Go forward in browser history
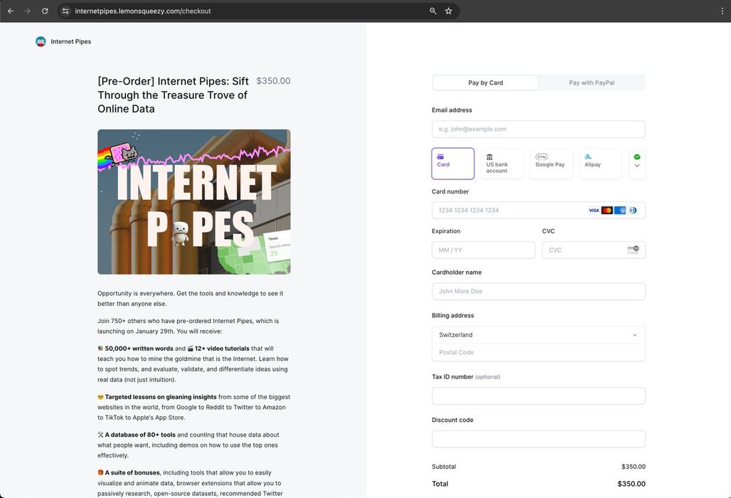The image size is (731, 498). coord(28,11)
